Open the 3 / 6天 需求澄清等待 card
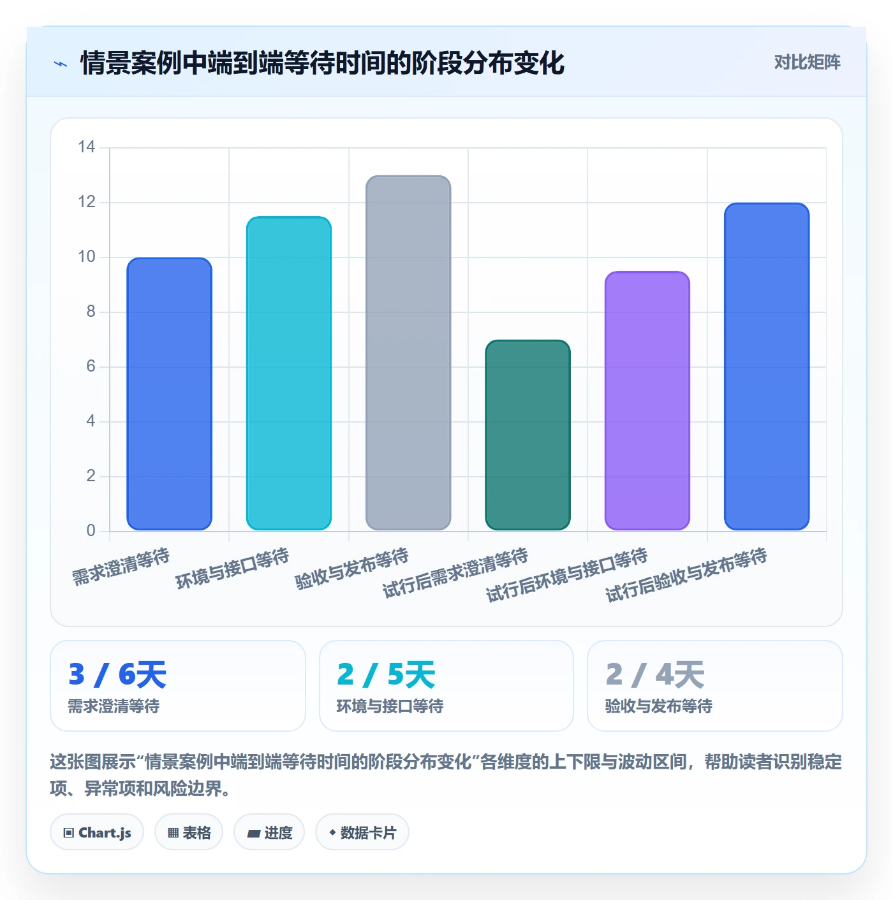This screenshot has width=893, height=900. [178, 686]
